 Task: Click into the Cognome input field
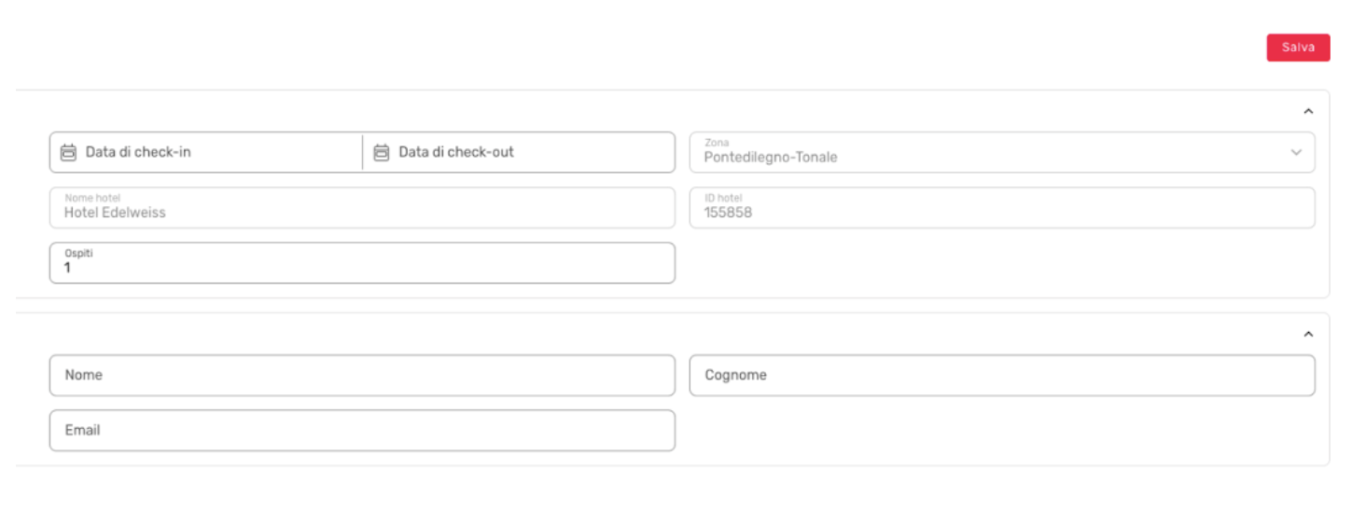click(x=1002, y=375)
